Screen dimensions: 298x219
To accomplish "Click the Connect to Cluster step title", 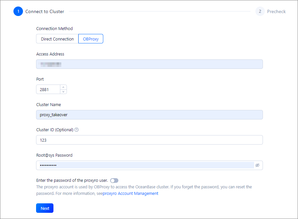I will (x=45, y=11).
